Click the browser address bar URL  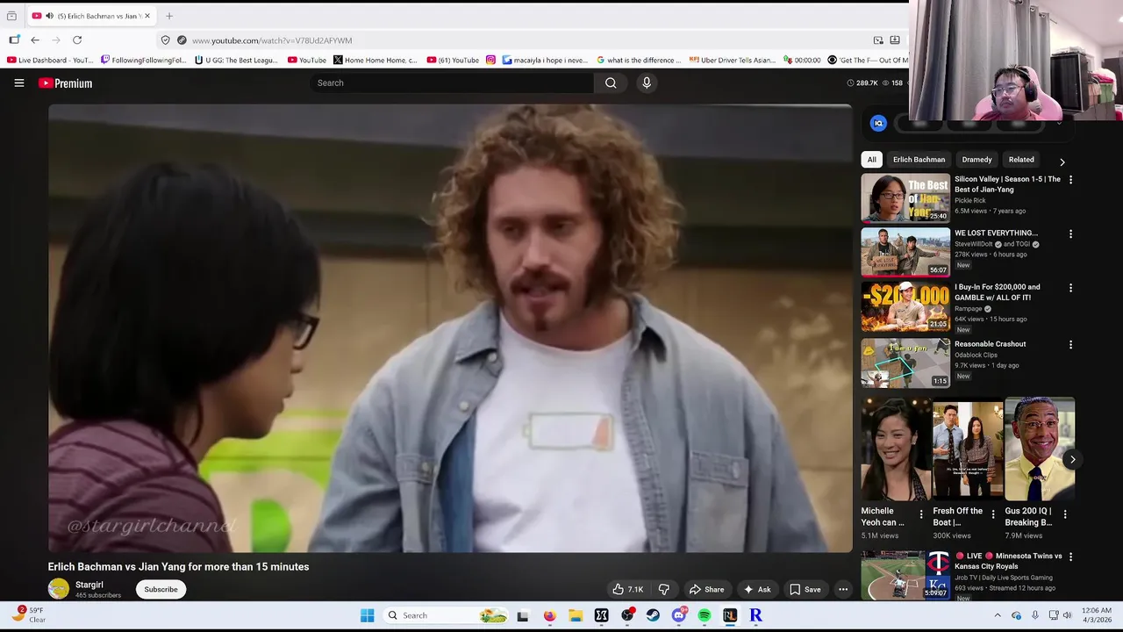[x=272, y=40]
